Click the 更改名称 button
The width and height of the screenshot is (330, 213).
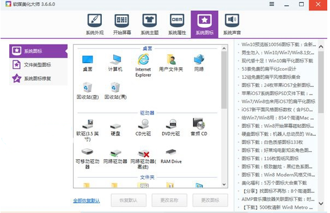coord(169,200)
